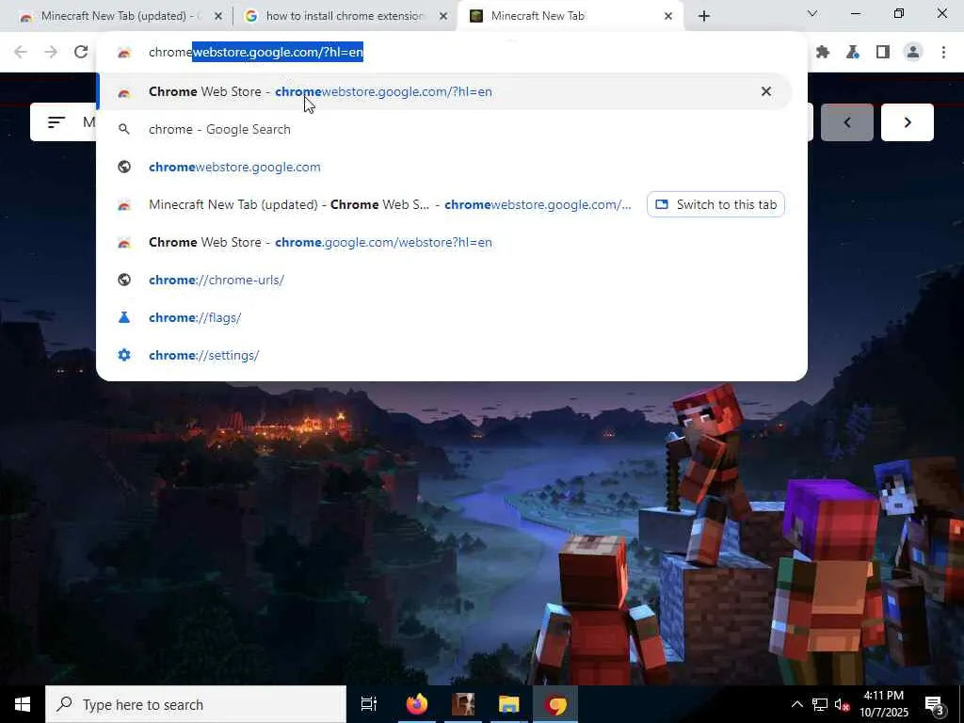Open a new browser tab
This screenshot has width=964, height=723.
pyautogui.click(x=704, y=17)
